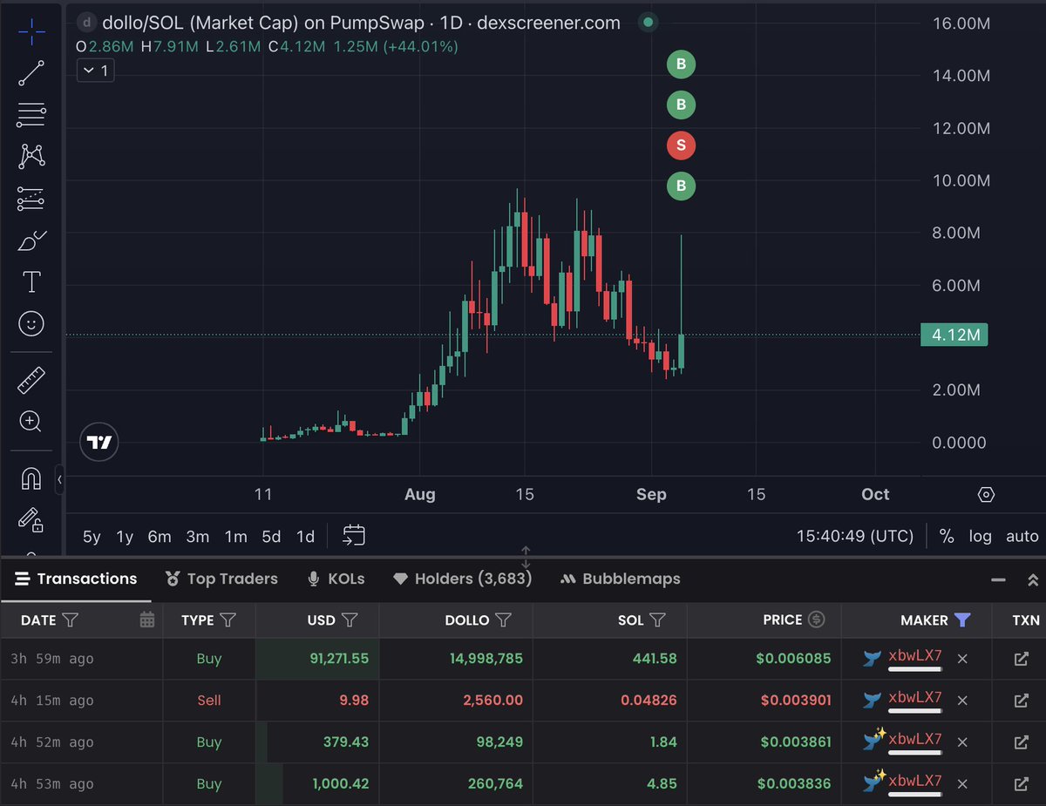
Task: Open chart settings gear icon
Action: coord(986,495)
